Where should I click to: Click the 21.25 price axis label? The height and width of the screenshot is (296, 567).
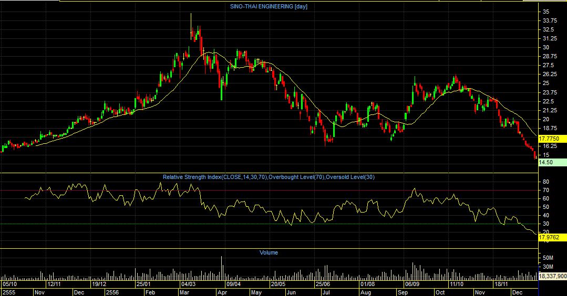click(x=549, y=110)
